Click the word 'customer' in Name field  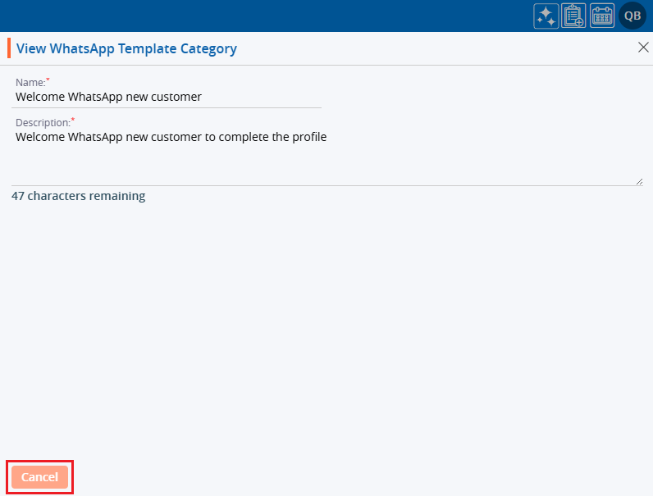point(176,97)
